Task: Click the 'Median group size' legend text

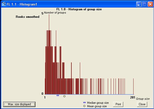Action: 98,103
